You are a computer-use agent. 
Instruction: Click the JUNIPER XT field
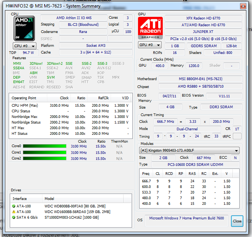(203, 31)
